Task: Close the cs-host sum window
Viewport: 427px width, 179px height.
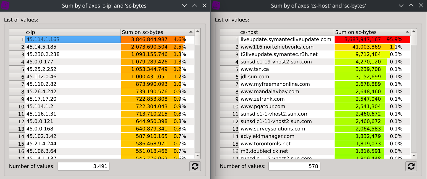Action: pos(421,6)
